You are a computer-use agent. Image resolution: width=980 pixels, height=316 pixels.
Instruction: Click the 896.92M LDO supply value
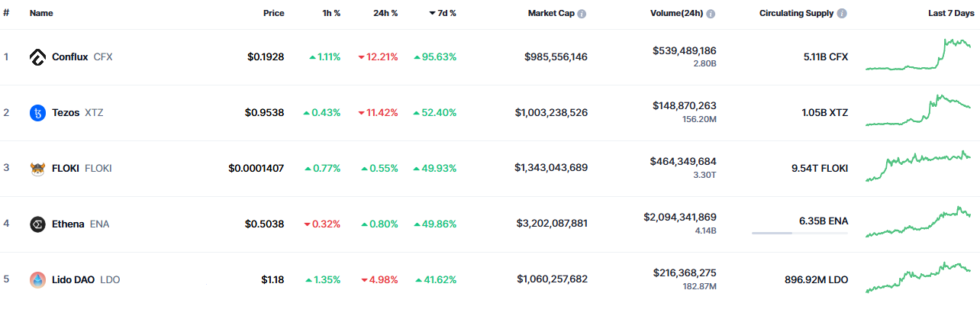pos(816,280)
